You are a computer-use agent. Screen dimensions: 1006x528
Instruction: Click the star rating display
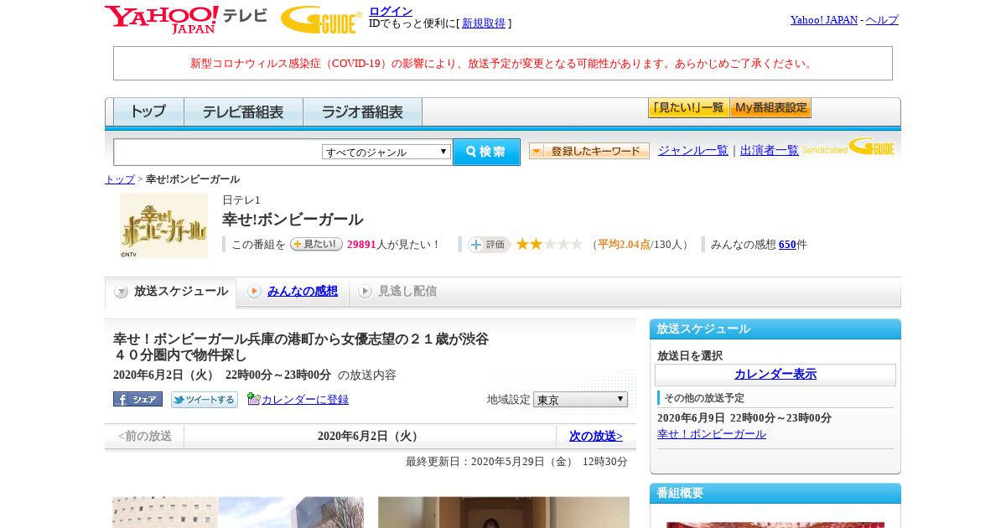(549, 244)
